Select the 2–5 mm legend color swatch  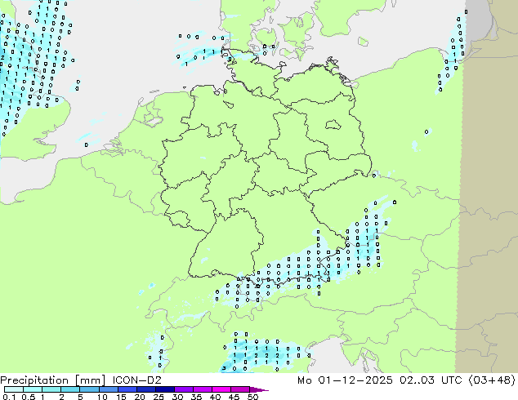pos(70,389)
